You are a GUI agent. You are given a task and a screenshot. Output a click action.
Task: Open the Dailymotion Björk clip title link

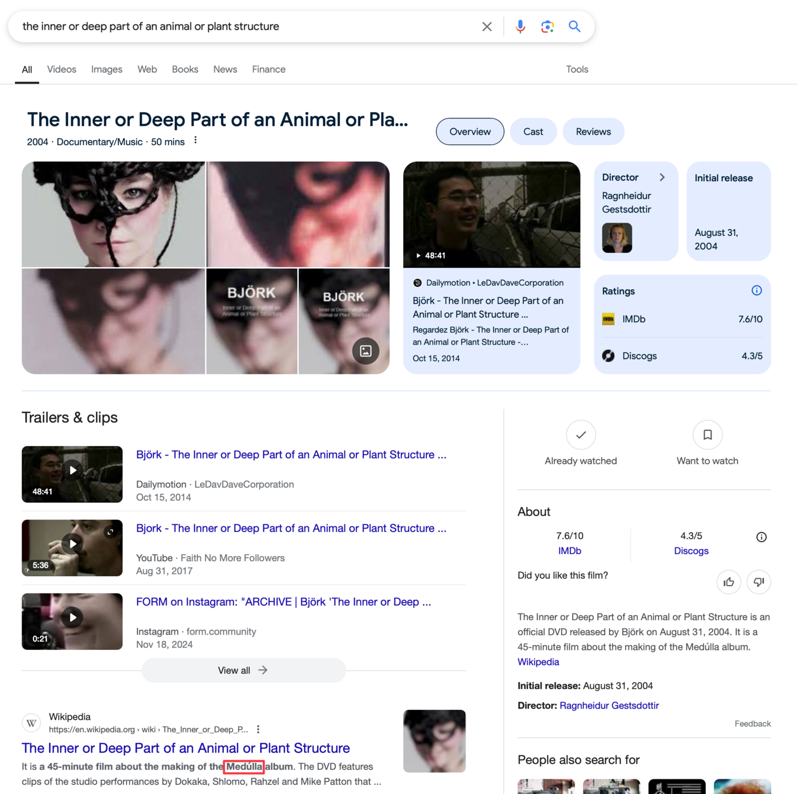click(x=291, y=455)
